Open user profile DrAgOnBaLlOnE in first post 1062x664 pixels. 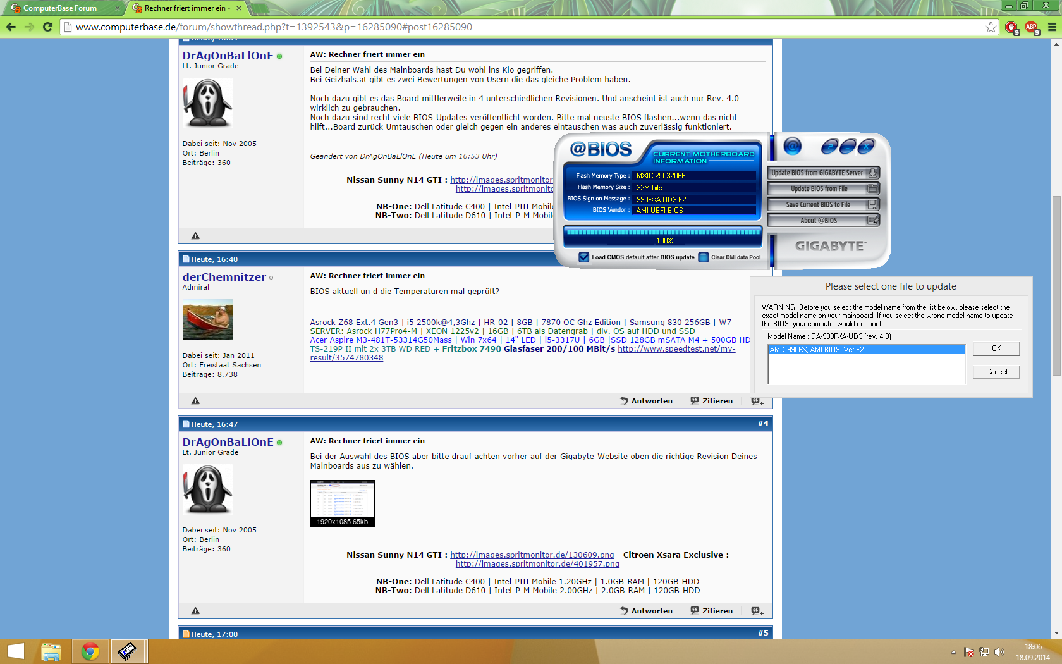[x=228, y=56]
